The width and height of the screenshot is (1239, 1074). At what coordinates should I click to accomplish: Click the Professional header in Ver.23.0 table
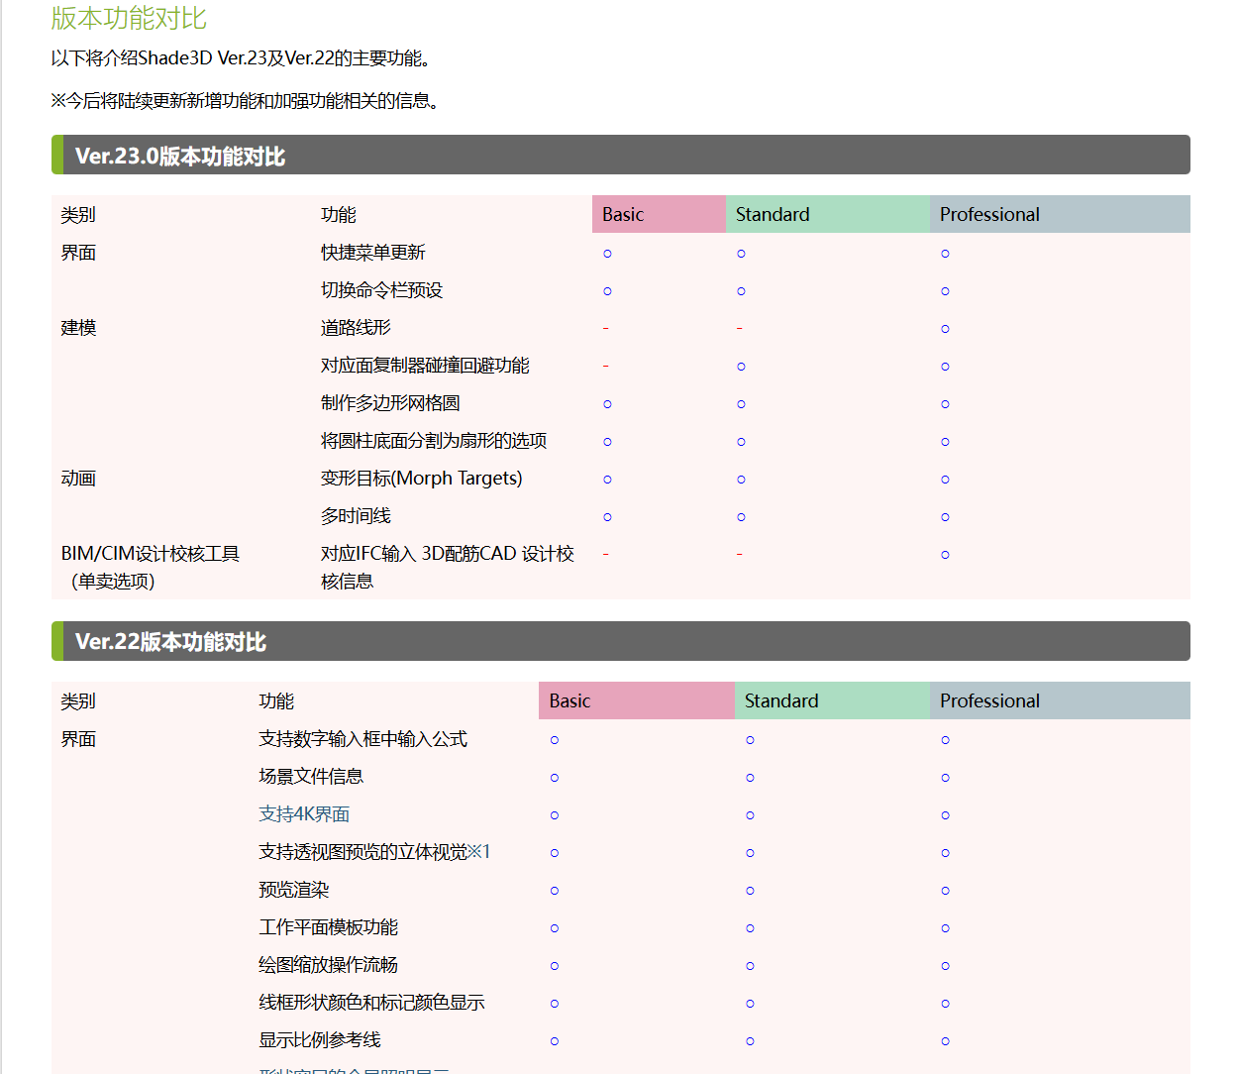pos(1060,214)
